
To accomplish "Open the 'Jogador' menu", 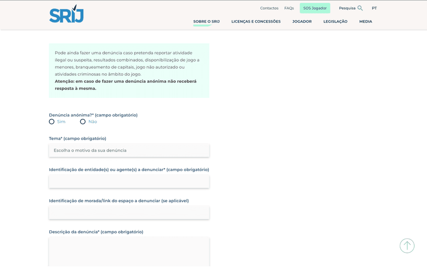I will [x=302, y=22].
